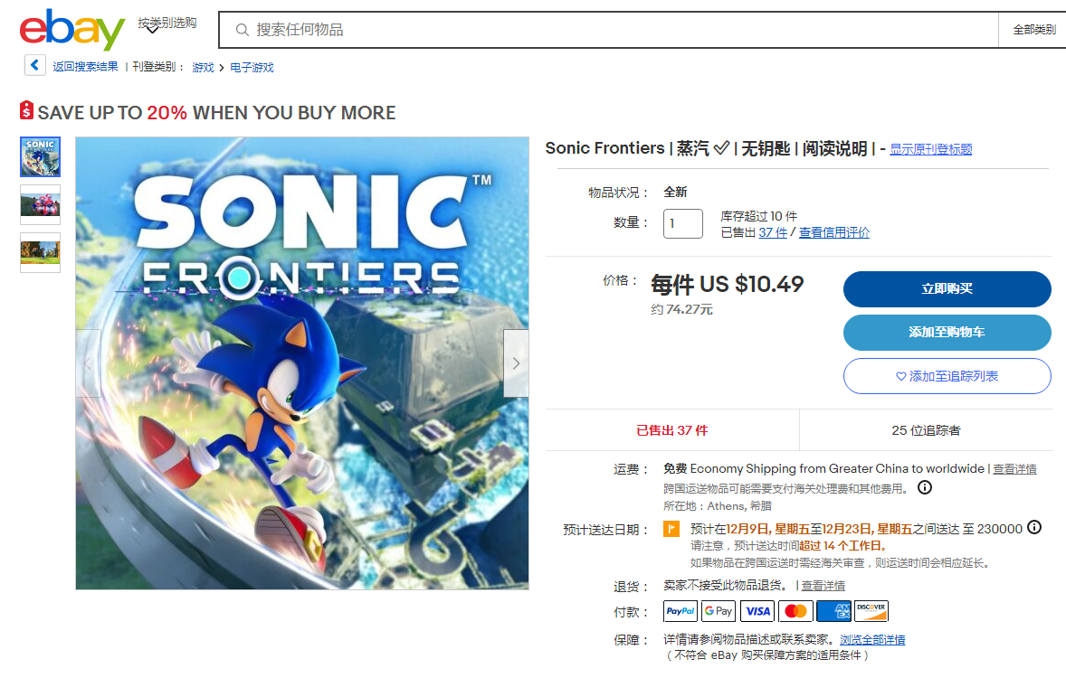This screenshot has width=1066, height=678.
Task: Open the 游戏 breadcrumb category
Action: [203, 67]
